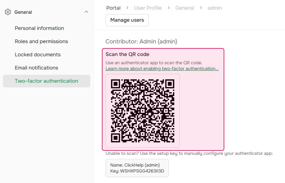The width and height of the screenshot is (285, 183).
Task: Click the QR code image
Action: 142,111
